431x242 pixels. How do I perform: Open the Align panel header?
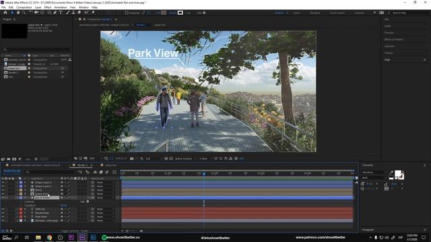[x=387, y=60]
